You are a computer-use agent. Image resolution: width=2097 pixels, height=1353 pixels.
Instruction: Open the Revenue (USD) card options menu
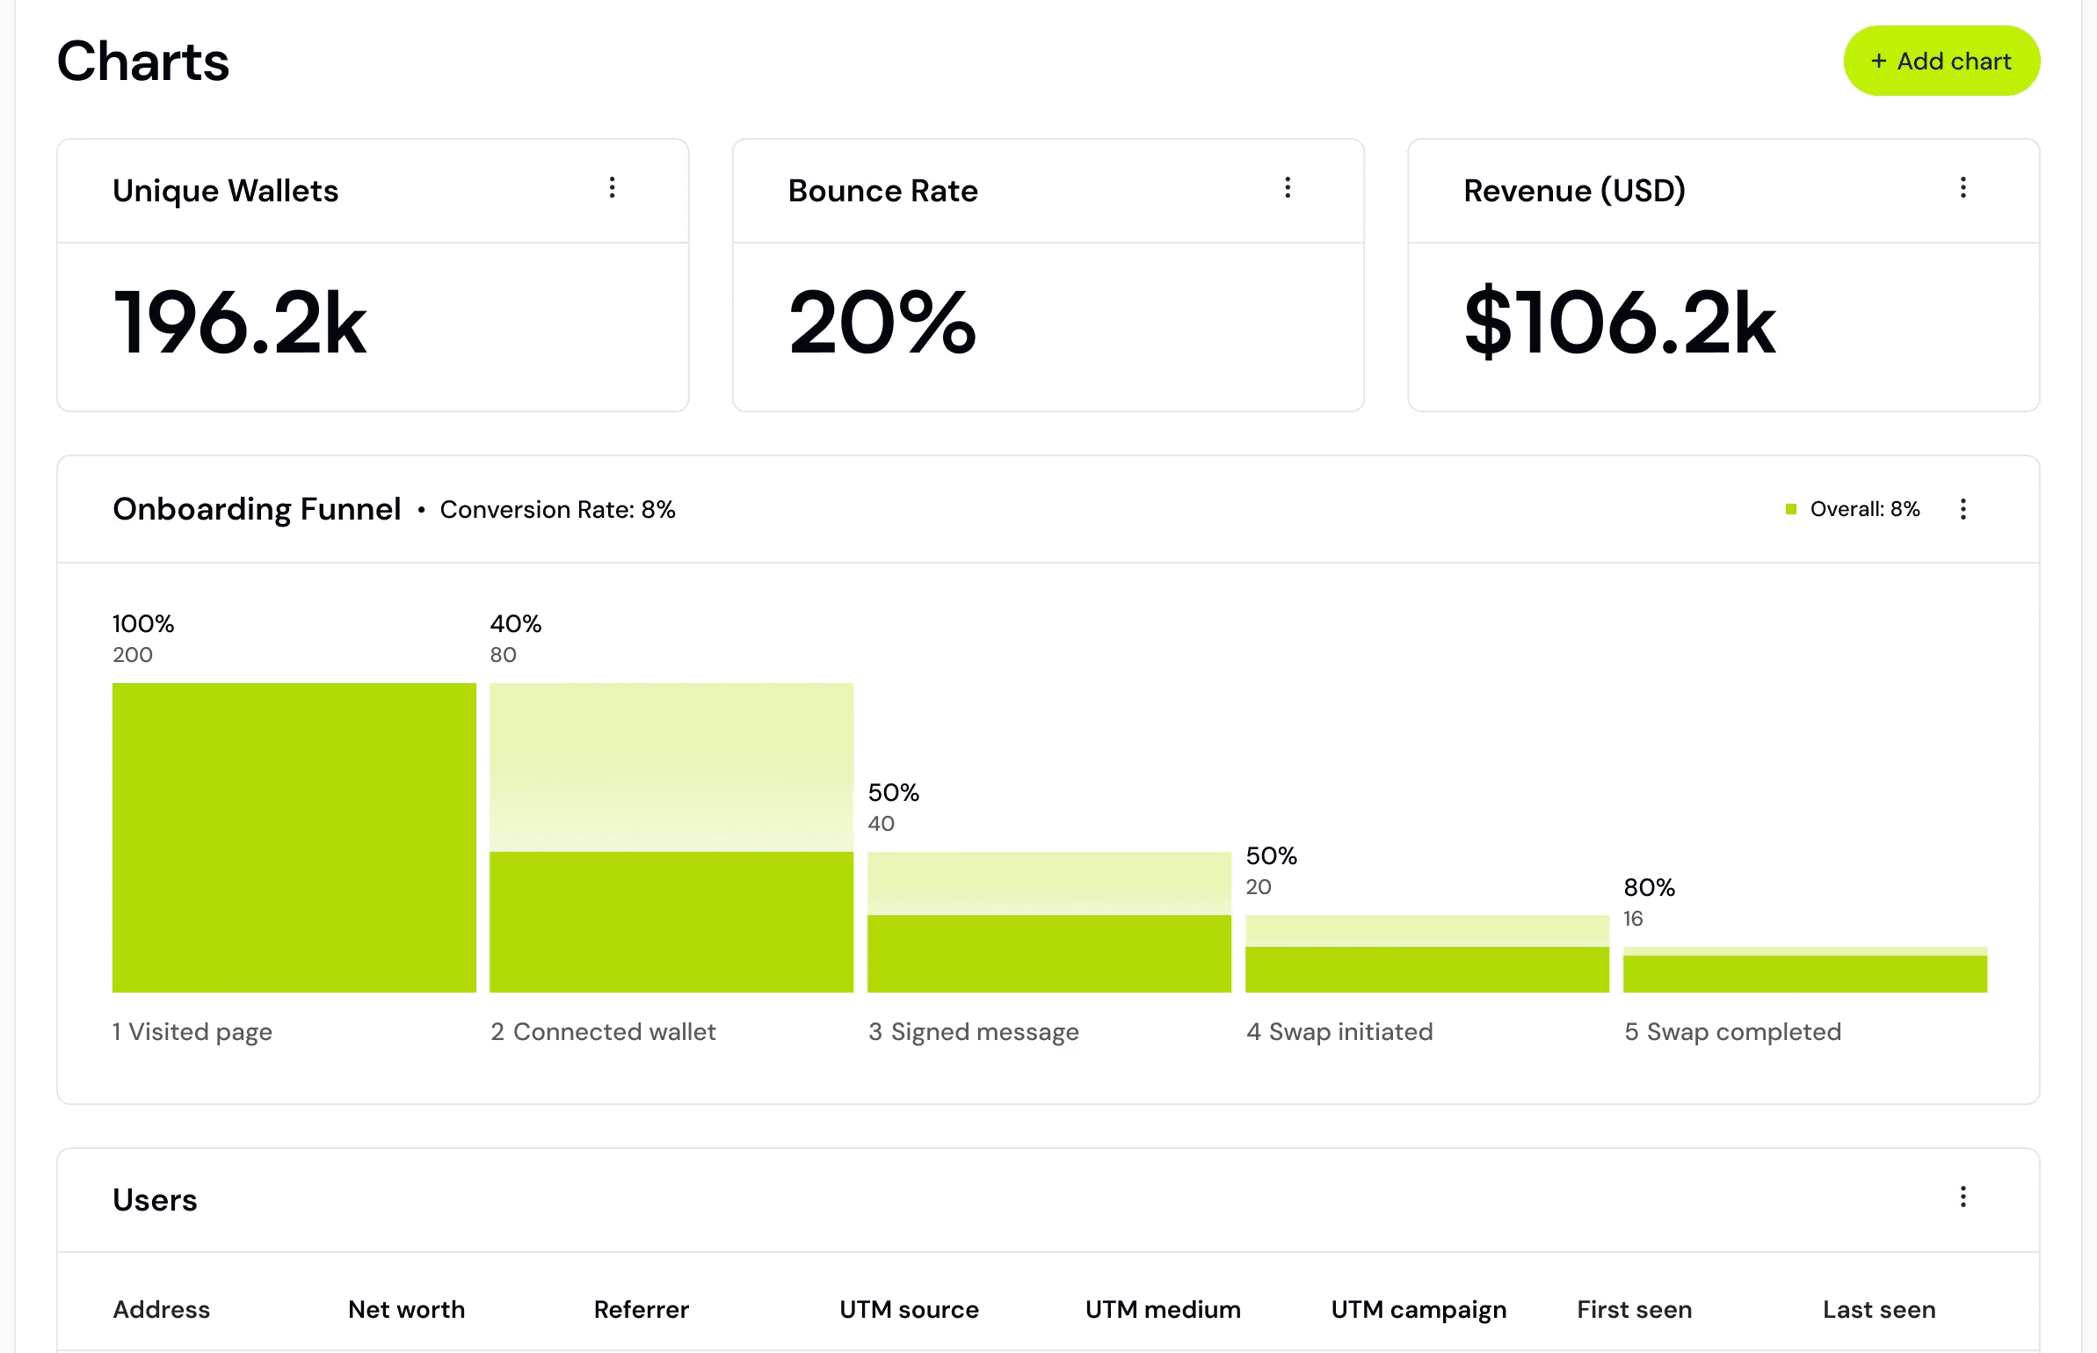point(1963,188)
